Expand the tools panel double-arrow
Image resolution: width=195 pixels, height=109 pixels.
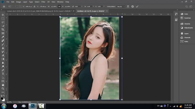click(x=1, y=10)
